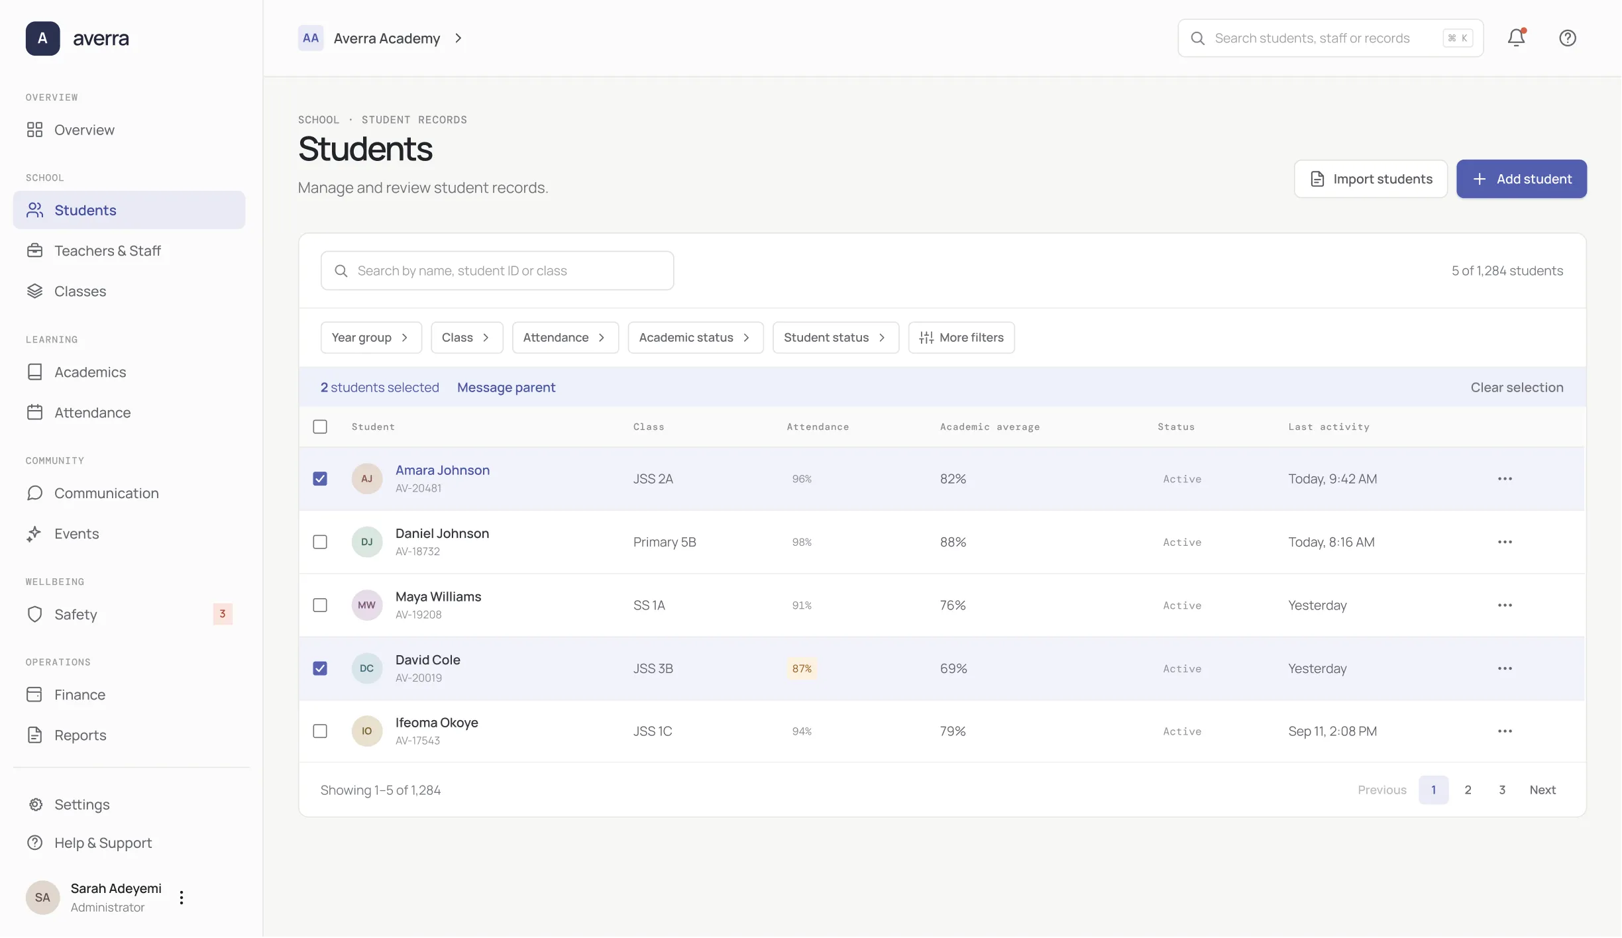Click David Cole's DC avatar
Viewport: 1622px width, 938px height.
(367, 668)
